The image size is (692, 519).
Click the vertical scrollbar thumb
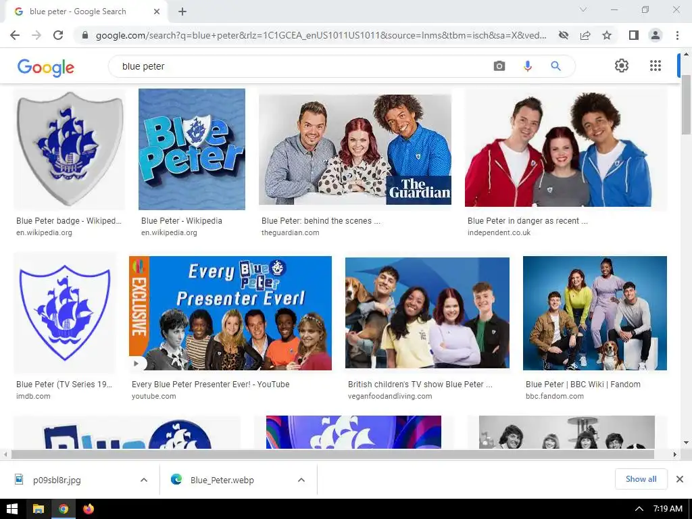687,105
